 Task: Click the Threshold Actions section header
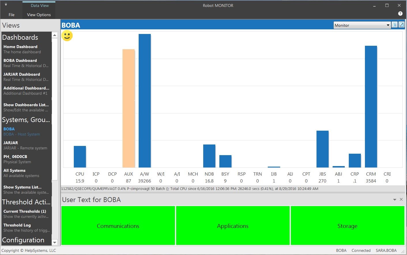click(x=26, y=202)
